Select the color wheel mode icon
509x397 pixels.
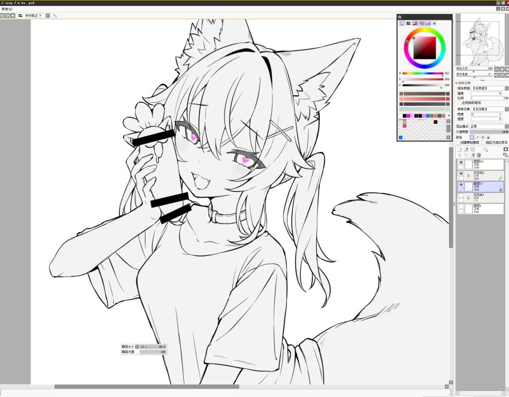pos(402,23)
